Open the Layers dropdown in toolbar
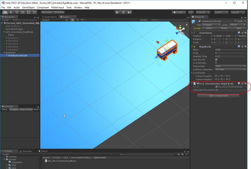Image resolution: width=251 pixels, height=169 pixels. point(221,12)
